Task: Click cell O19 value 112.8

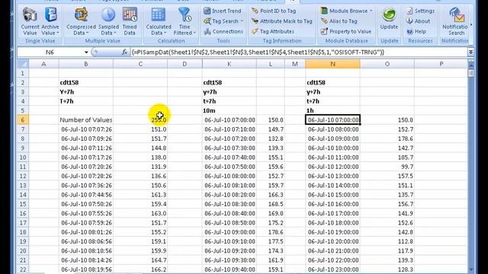Action: click(x=387, y=241)
